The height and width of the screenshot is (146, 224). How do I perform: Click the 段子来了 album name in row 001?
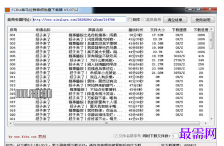click(x=43, y=35)
